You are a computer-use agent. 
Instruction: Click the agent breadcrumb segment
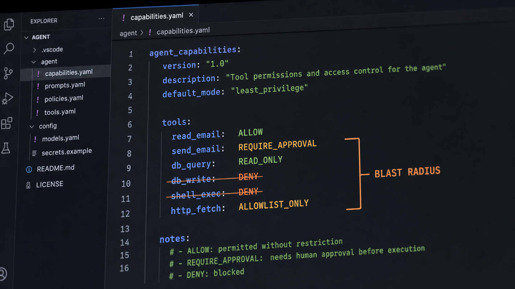[128, 33]
